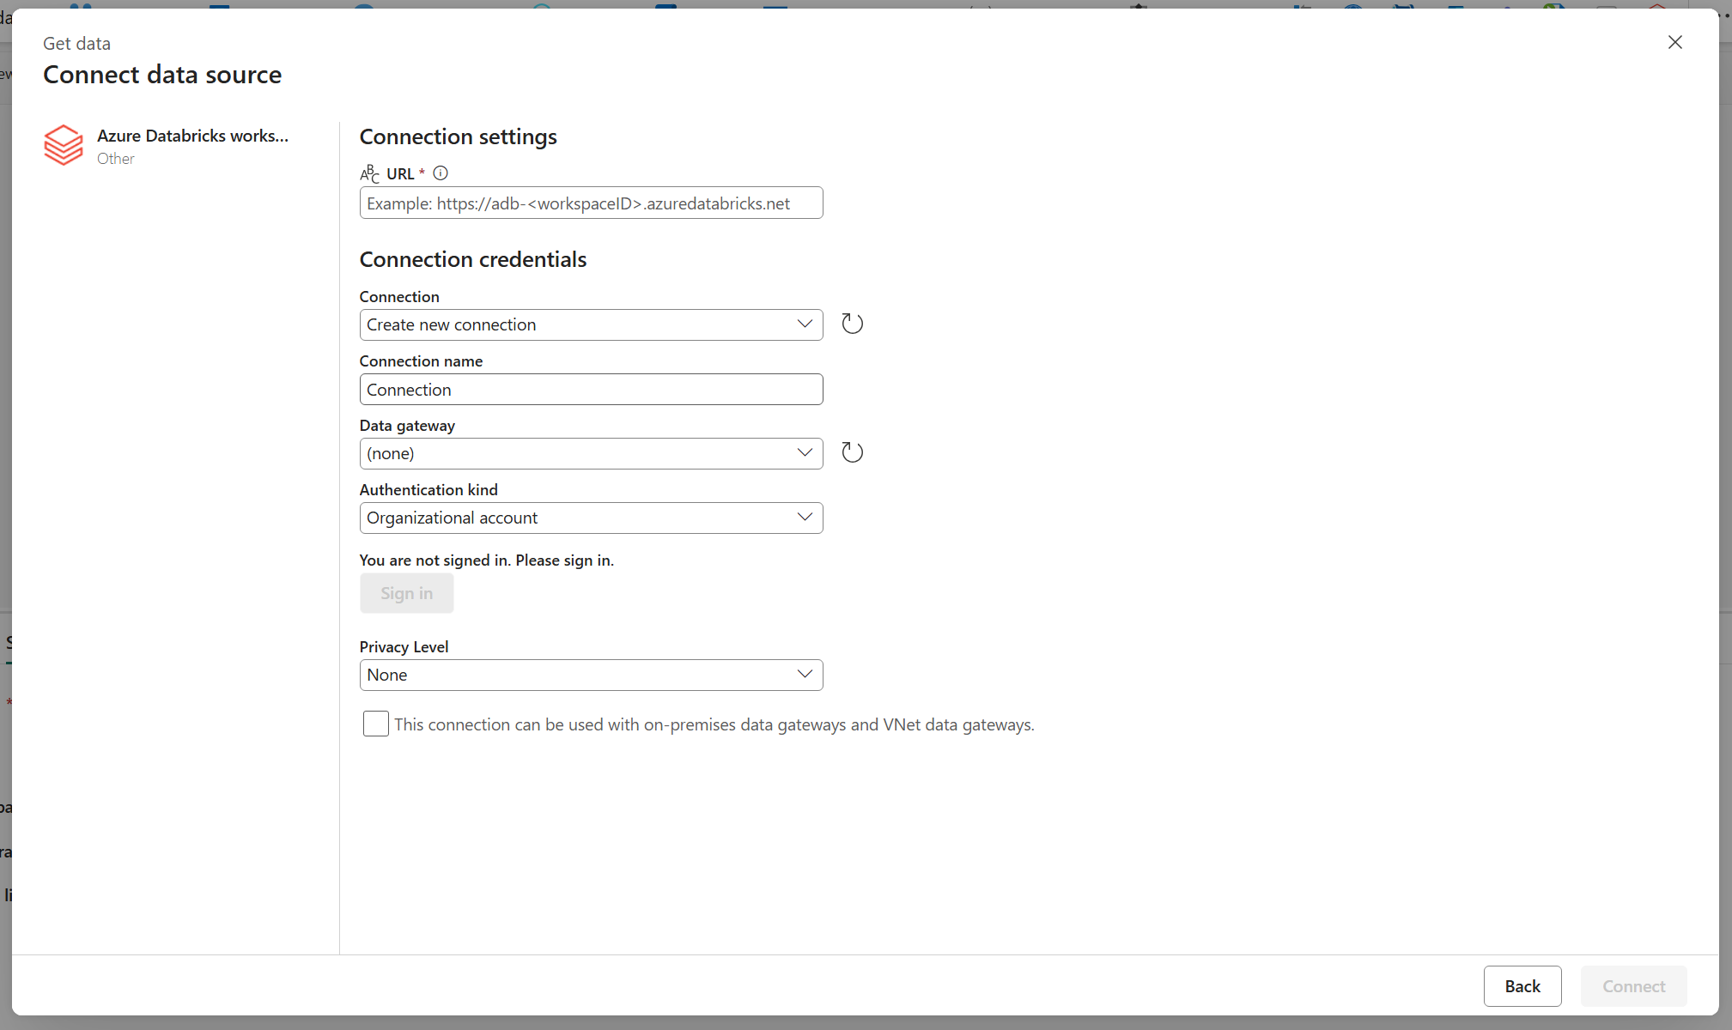The image size is (1732, 1030).
Task: Click the ABC text-type icon beside URL
Action: tap(369, 174)
